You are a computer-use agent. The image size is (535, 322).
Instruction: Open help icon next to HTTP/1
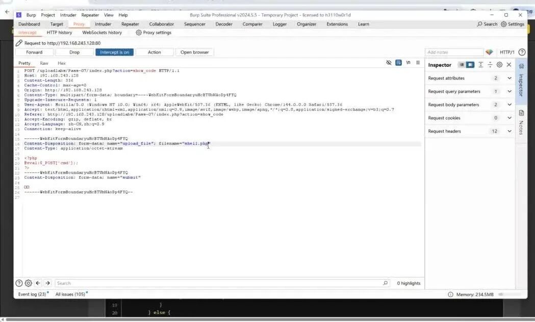pos(522,52)
